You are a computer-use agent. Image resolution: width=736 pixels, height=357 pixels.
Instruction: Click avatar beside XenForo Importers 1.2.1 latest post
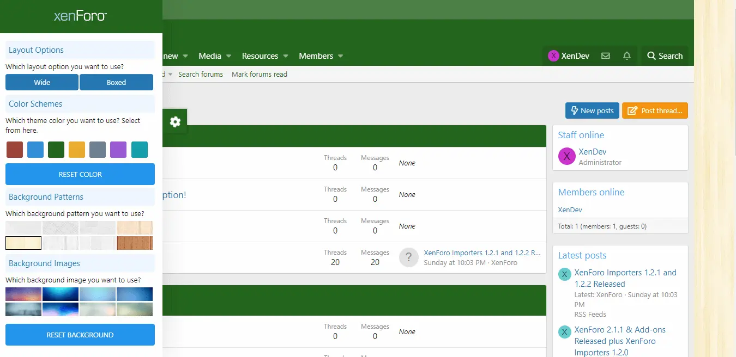click(564, 274)
